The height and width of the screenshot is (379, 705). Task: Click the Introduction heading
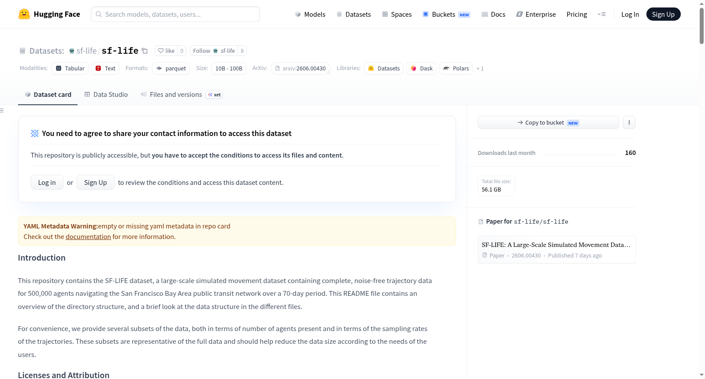41,258
